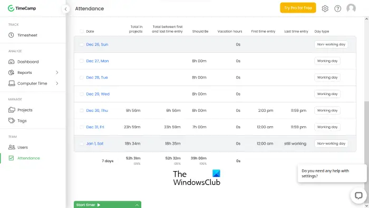Open day type dropdown for Dec 29
369x208 pixels.
pyautogui.click(x=327, y=94)
